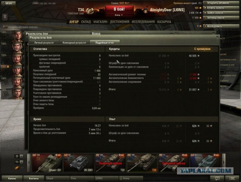
Task: Click the player rank badge top left
Action: tap(5, 17)
